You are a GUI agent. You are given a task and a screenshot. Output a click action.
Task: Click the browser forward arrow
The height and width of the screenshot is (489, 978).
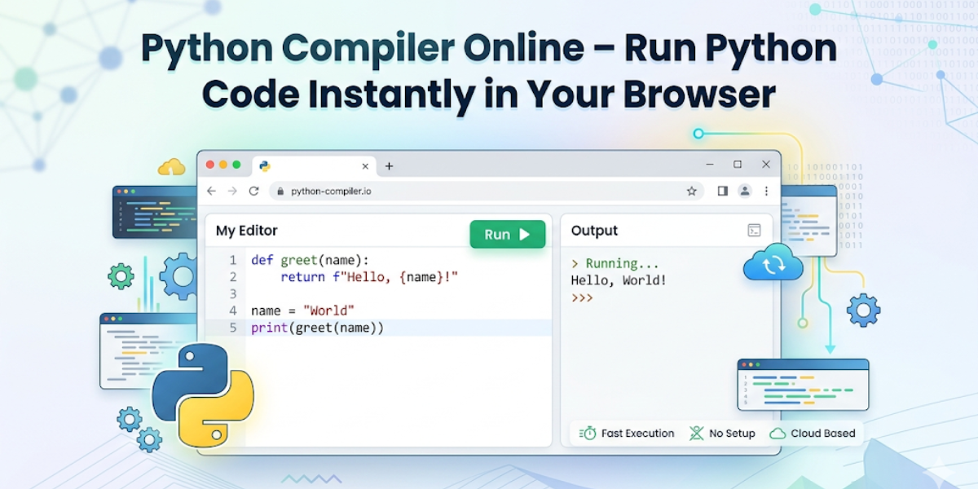click(233, 191)
